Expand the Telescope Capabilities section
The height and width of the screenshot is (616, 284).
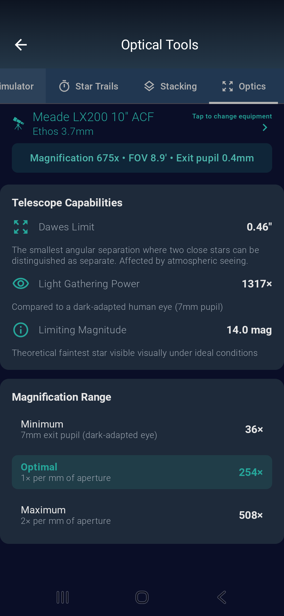coord(67,203)
